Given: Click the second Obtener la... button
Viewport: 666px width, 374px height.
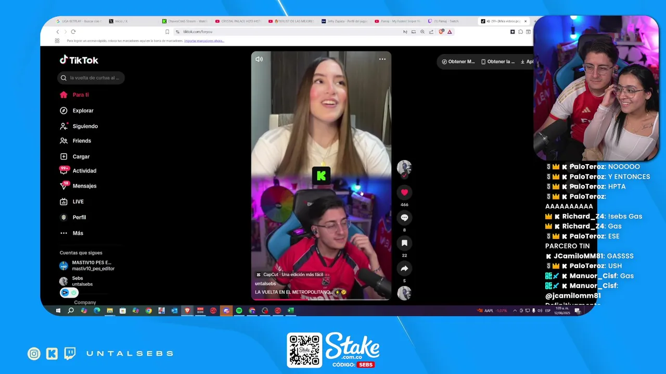Looking at the screenshot, I should point(498,61).
